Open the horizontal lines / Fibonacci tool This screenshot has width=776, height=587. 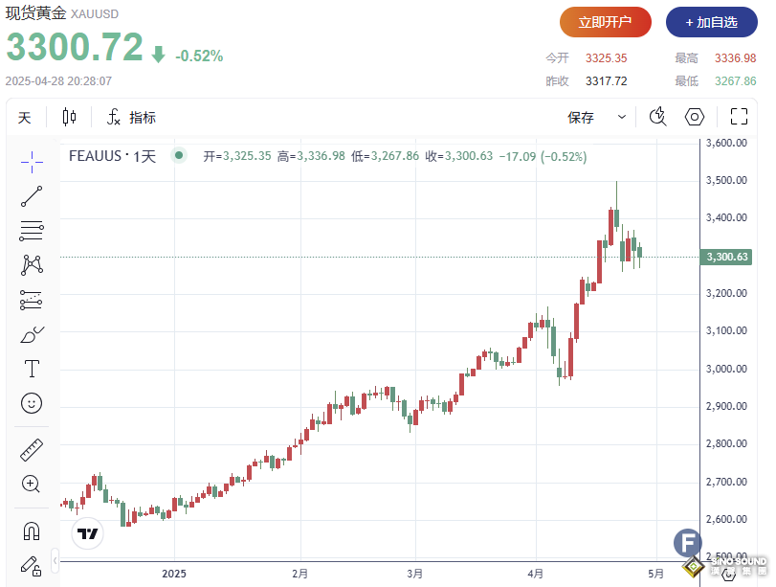click(x=32, y=231)
